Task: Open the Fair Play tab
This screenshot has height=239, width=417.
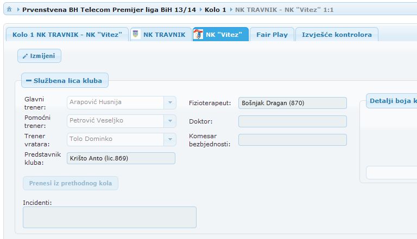Action: (x=272, y=35)
